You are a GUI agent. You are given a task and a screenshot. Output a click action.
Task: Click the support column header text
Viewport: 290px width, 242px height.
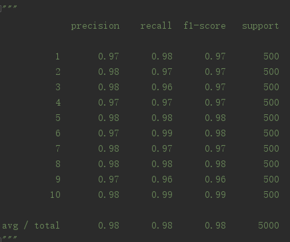point(261,26)
